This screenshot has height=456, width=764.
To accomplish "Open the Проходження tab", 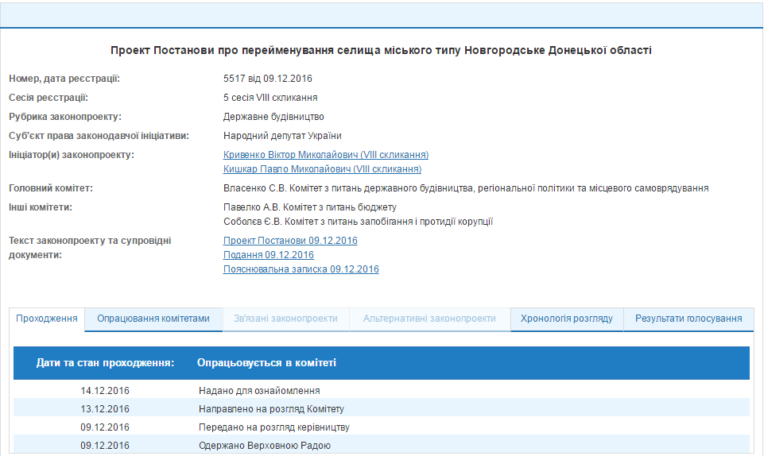I will point(47,319).
